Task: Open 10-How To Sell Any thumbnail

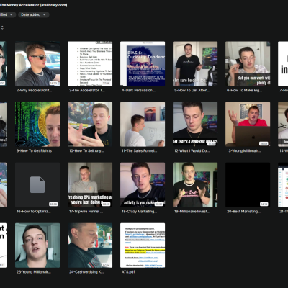Action: pos(90,125)
